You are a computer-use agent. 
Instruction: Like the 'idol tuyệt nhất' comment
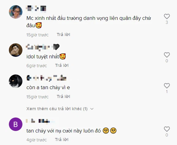(167, 55)
